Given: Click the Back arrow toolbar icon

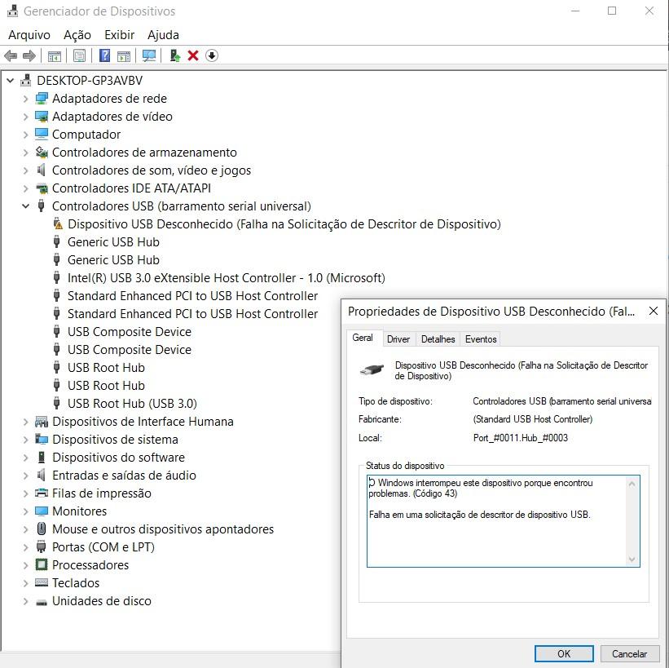Looking at the screenshot, I should coord(11,55).
